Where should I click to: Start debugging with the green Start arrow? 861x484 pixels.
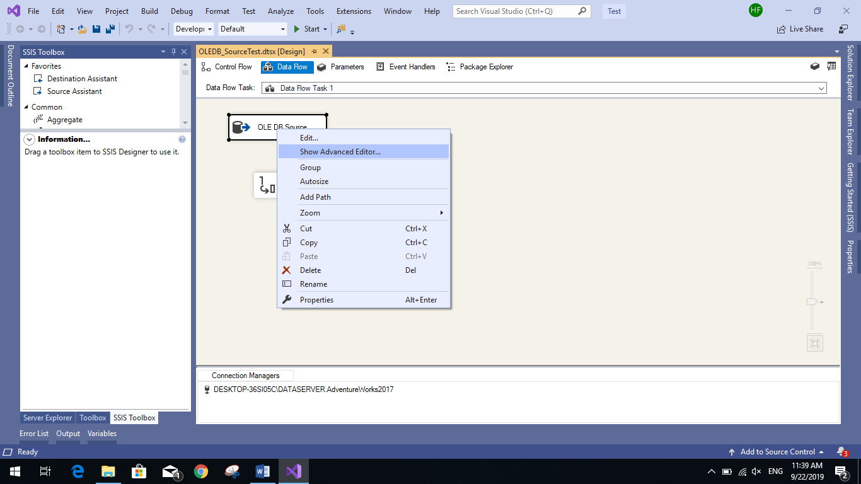click(297, 29)
